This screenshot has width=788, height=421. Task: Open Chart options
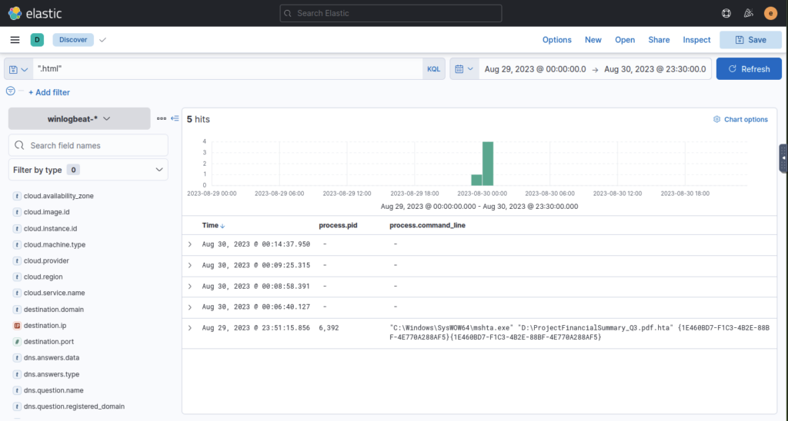point(741,119)
